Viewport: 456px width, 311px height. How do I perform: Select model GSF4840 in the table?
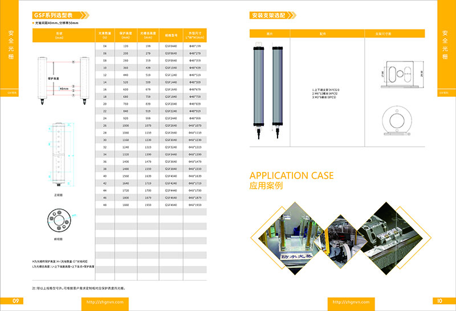pyautogui.click(x=171, y=204)
